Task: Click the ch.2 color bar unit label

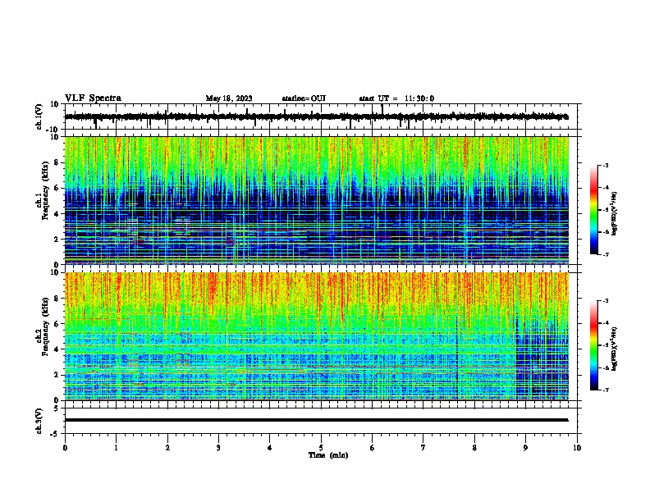Action: [615, 349]
